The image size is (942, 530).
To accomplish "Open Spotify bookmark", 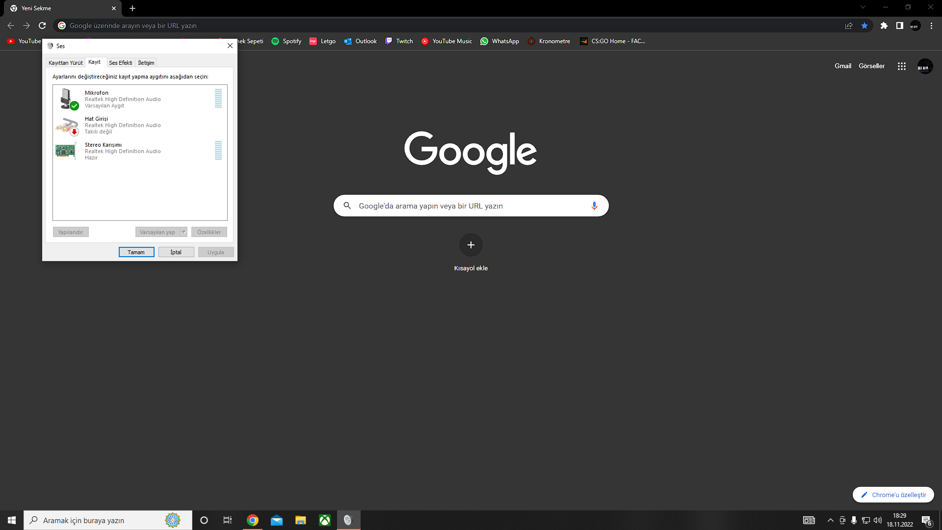I will coord(287,41).
